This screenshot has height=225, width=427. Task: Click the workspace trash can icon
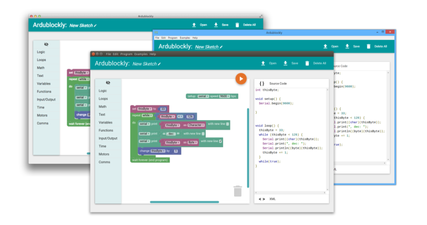tap(238, 191)
